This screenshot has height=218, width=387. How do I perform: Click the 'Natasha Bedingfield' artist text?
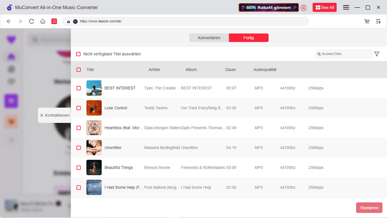(x=162, y=148)
